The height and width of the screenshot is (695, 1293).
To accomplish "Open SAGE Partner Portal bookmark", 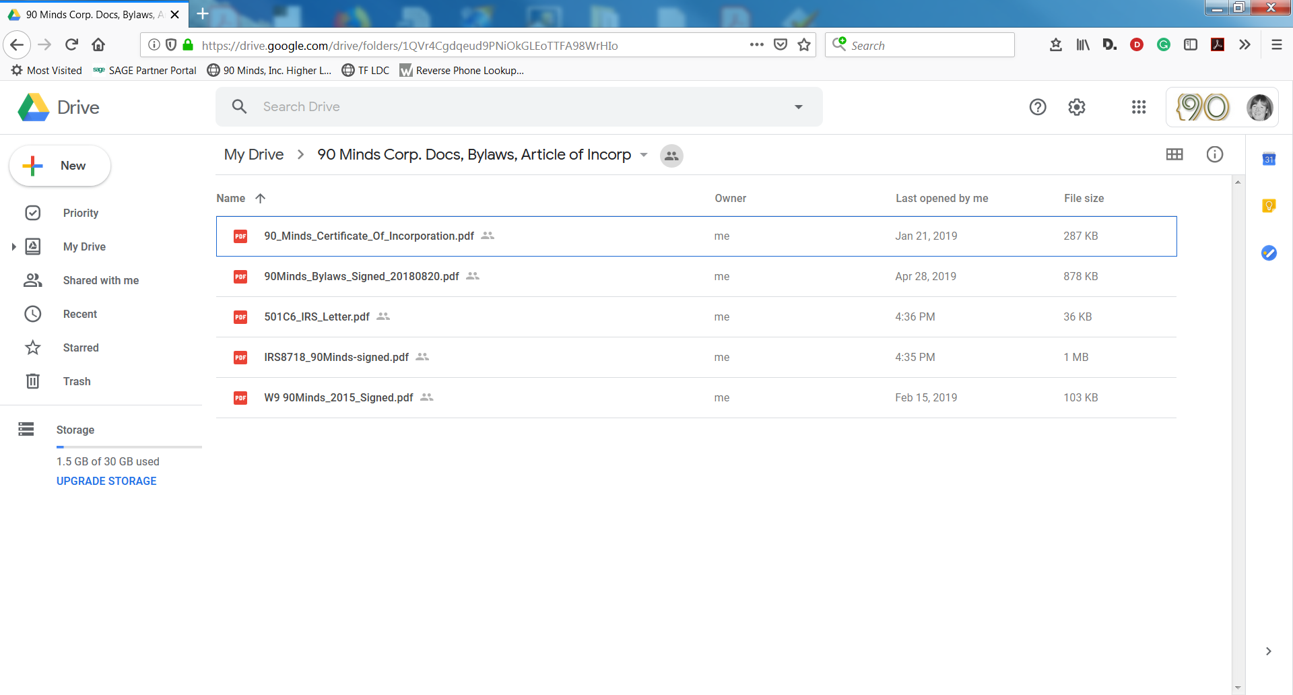I will [x=145, y=70].
